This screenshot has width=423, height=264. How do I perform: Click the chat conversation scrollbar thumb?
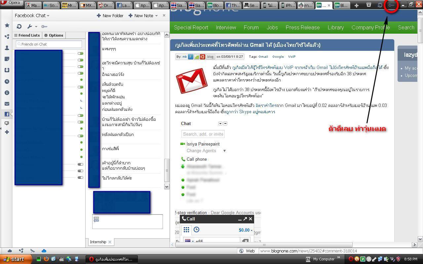167,170
